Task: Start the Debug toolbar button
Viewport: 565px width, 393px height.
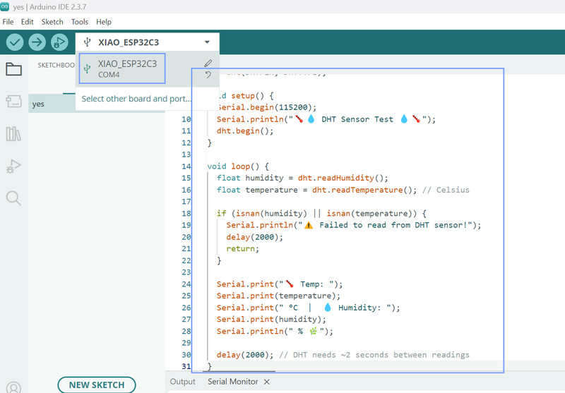Action: coord(59,42)
